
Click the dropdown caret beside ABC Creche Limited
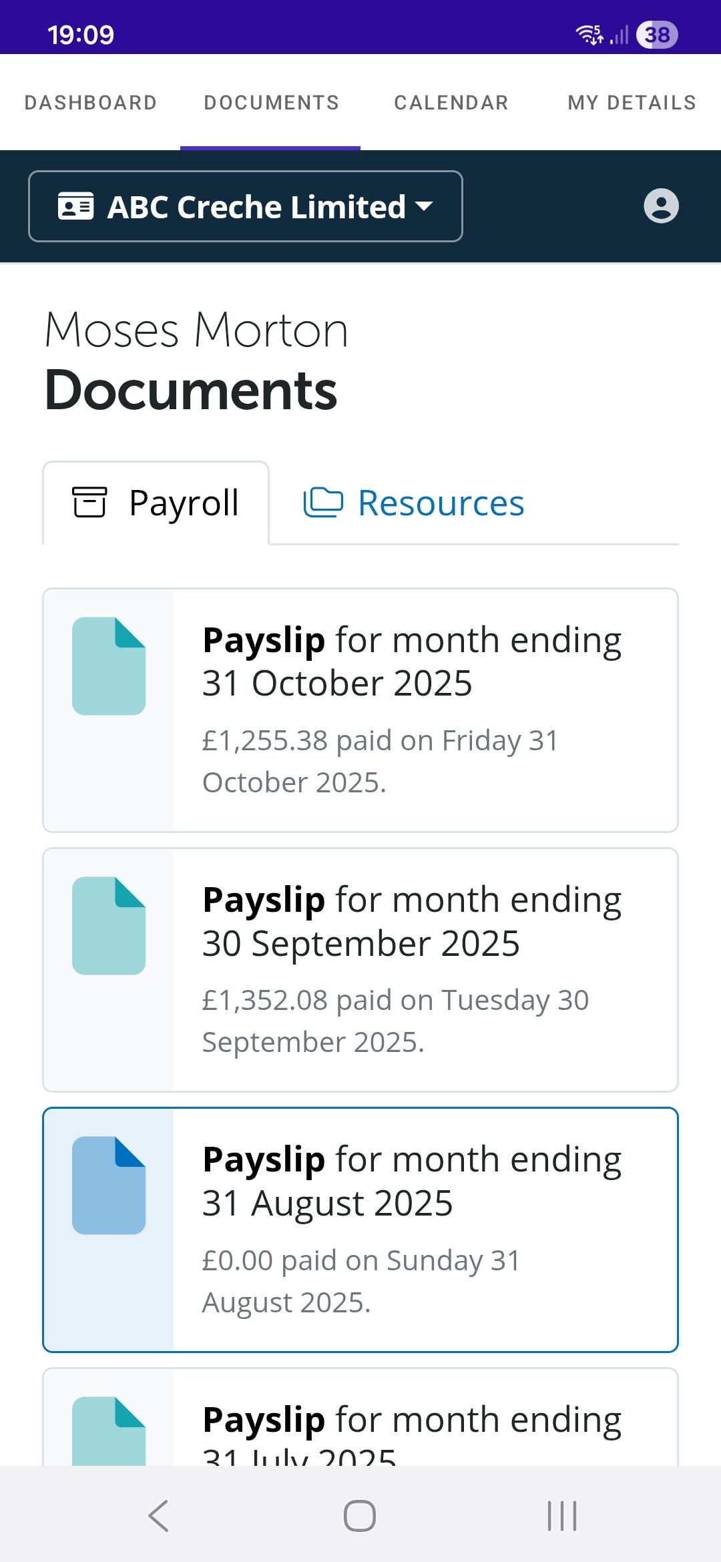click(x=424, y=206)
